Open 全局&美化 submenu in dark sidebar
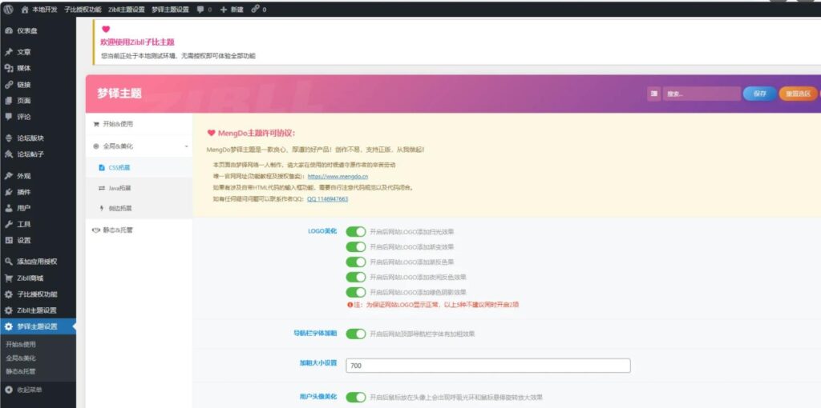The width and height of the screenshot is (821, 408). (x=21, y=358)
